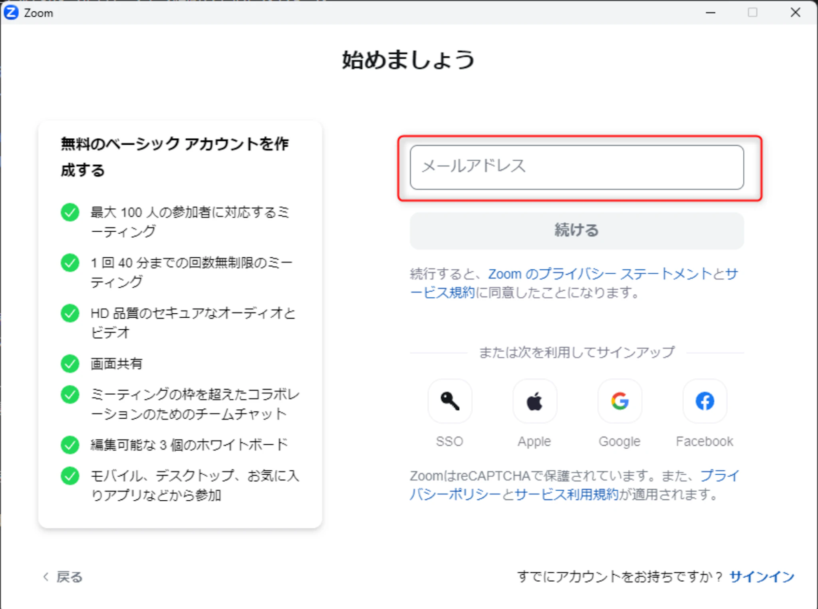
Task: Click the Google label under sign-up options
Action: click(x=619, y=441)
